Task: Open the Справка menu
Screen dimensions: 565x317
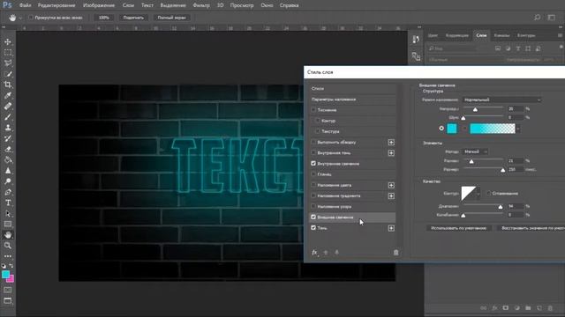Action: pos(289,5)
